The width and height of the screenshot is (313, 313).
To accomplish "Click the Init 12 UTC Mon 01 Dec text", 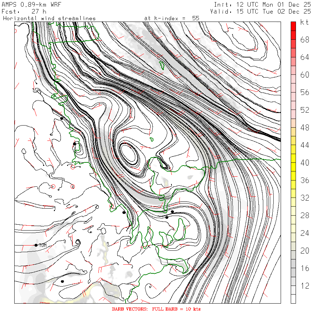I will (262, 5).
